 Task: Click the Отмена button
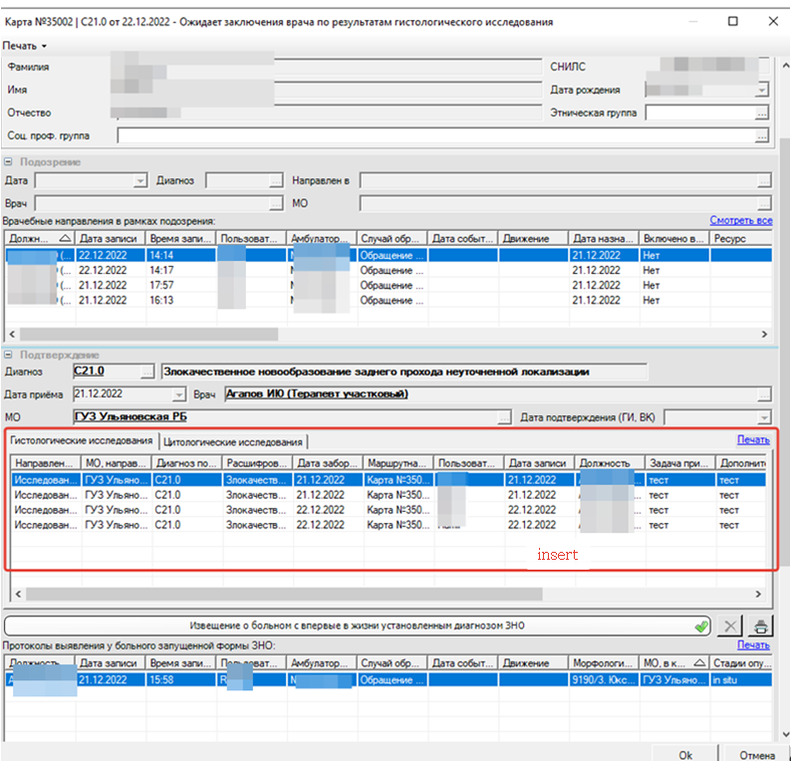coord(757,754)
